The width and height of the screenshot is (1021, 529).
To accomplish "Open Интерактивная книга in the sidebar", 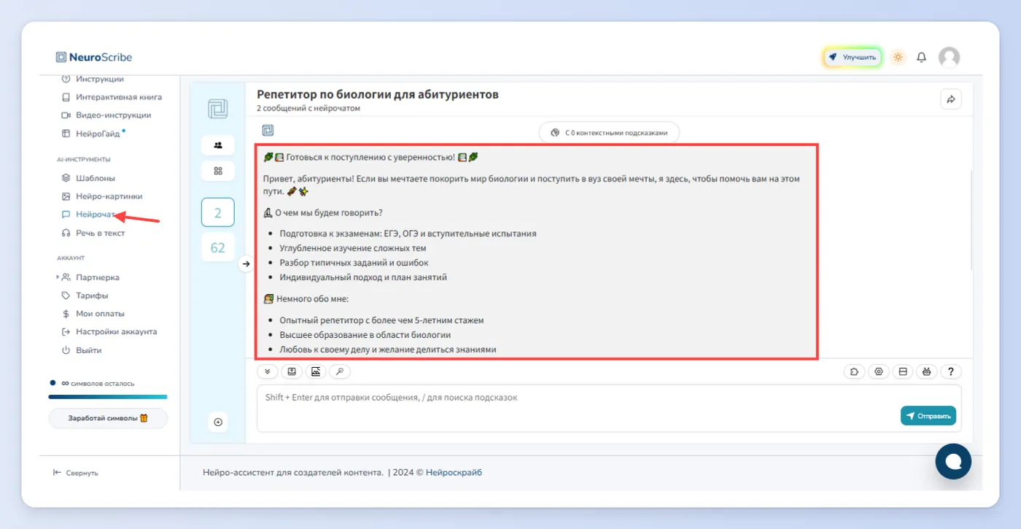I will [112, 96].
